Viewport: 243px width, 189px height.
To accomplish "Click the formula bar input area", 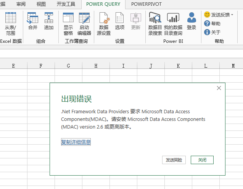I will (121, 54).
